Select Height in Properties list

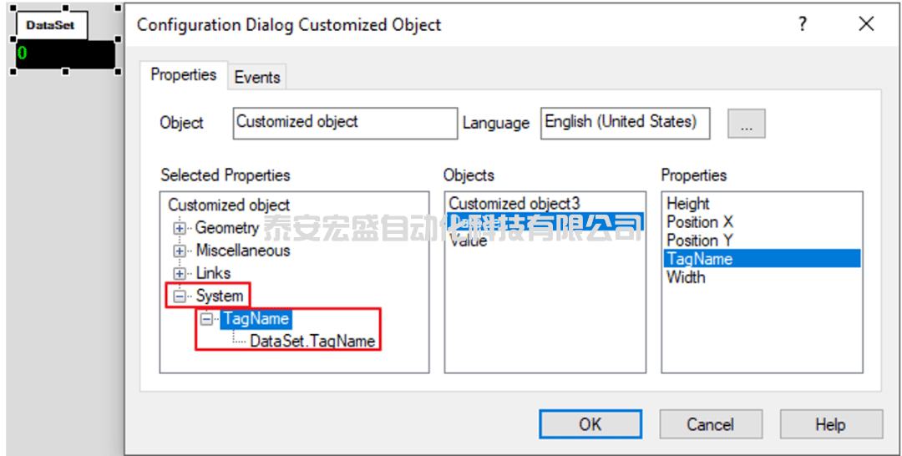(688, 204)
